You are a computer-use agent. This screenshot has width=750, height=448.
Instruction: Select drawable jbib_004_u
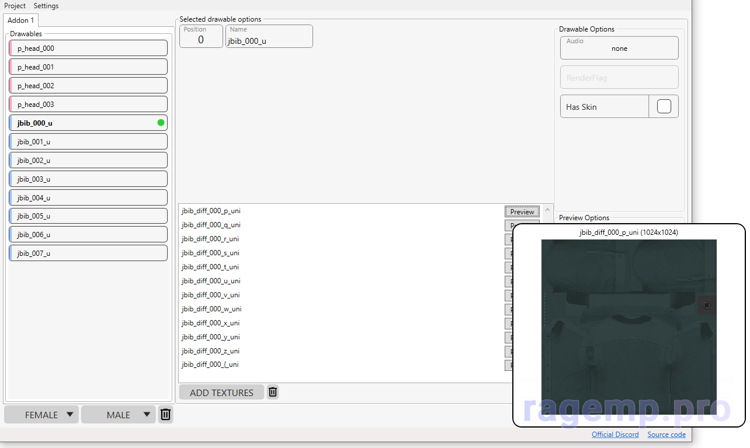pyautogui.click(x=88, y=197)
